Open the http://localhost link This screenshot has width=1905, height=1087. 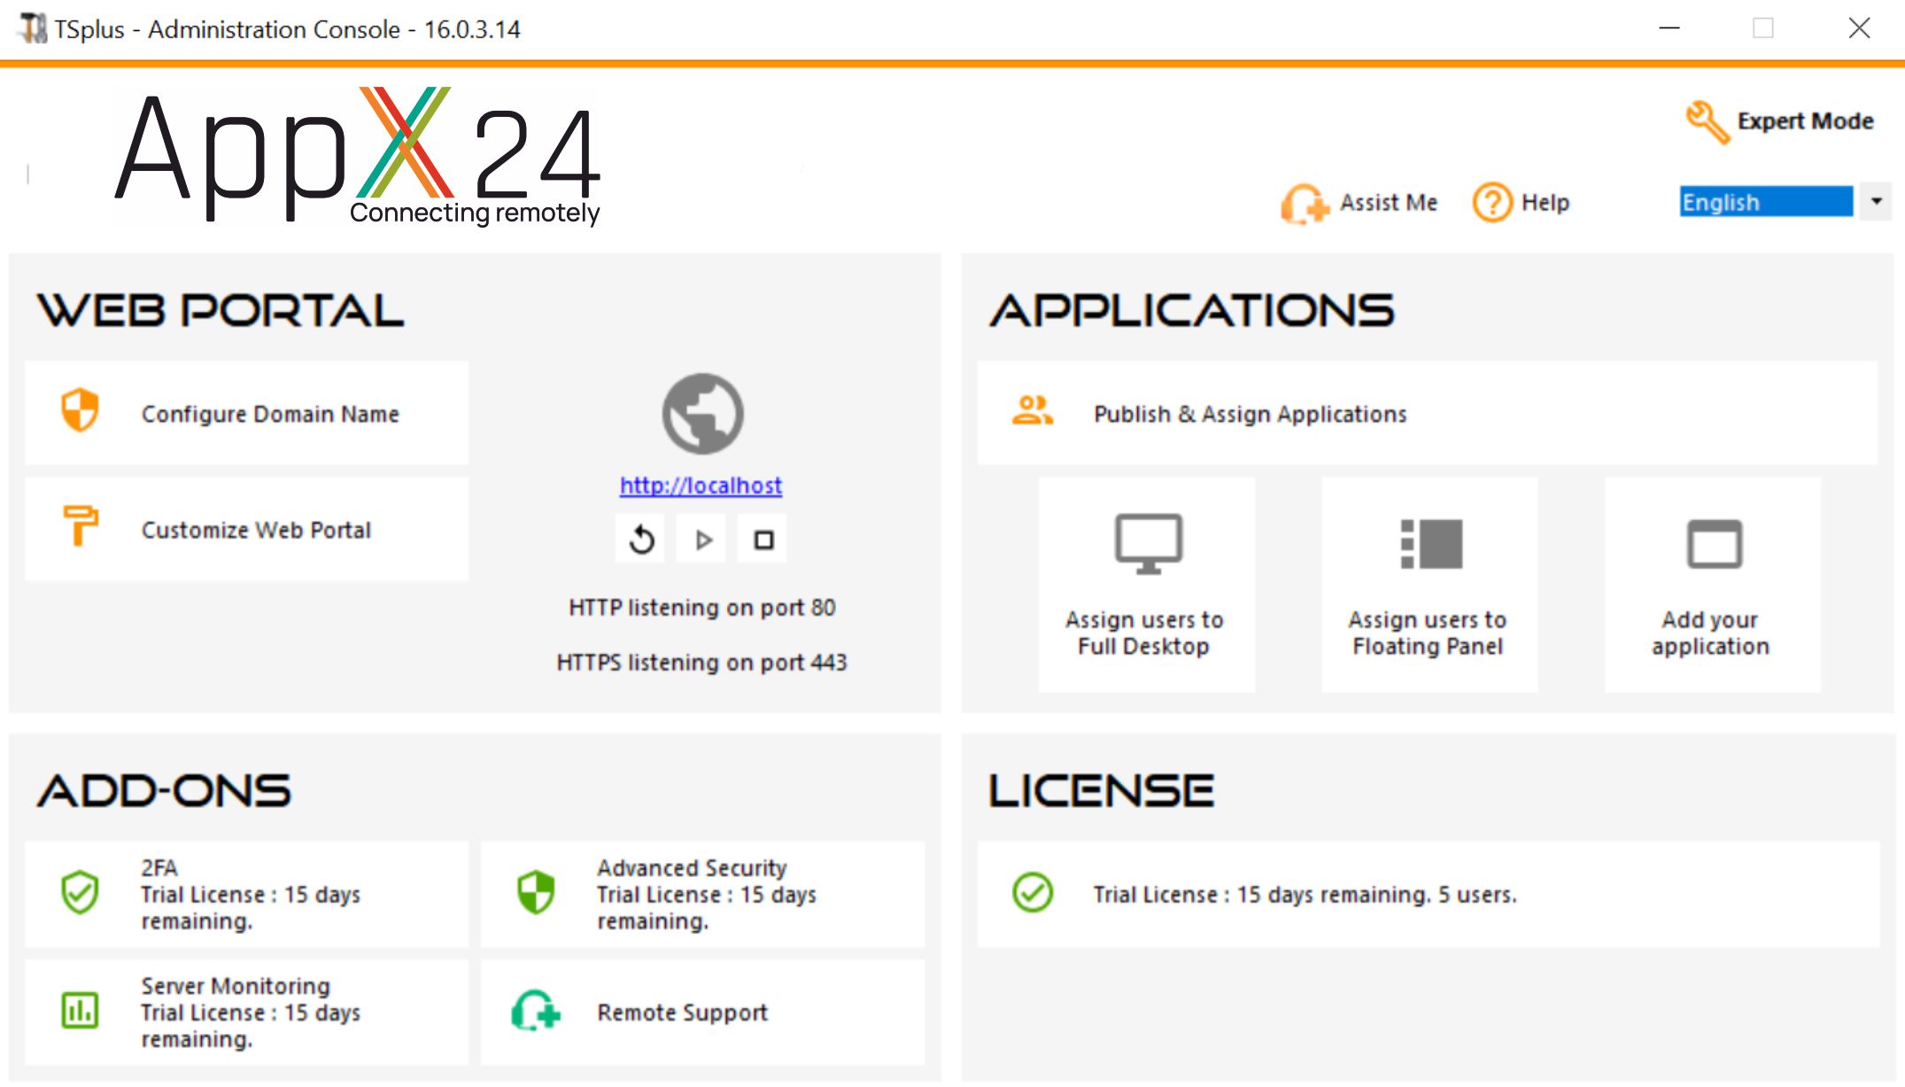tap(701, 485)
